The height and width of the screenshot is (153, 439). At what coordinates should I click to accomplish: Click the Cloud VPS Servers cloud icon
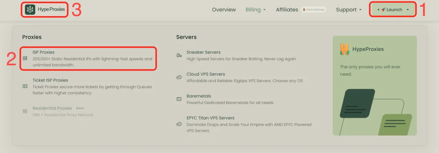click(x=179, y=77)
